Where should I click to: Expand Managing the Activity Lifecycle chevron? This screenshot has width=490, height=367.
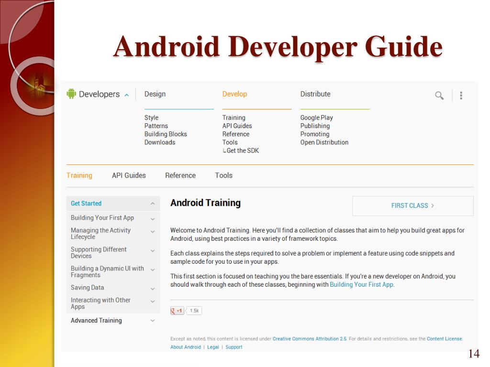point(153,232)
